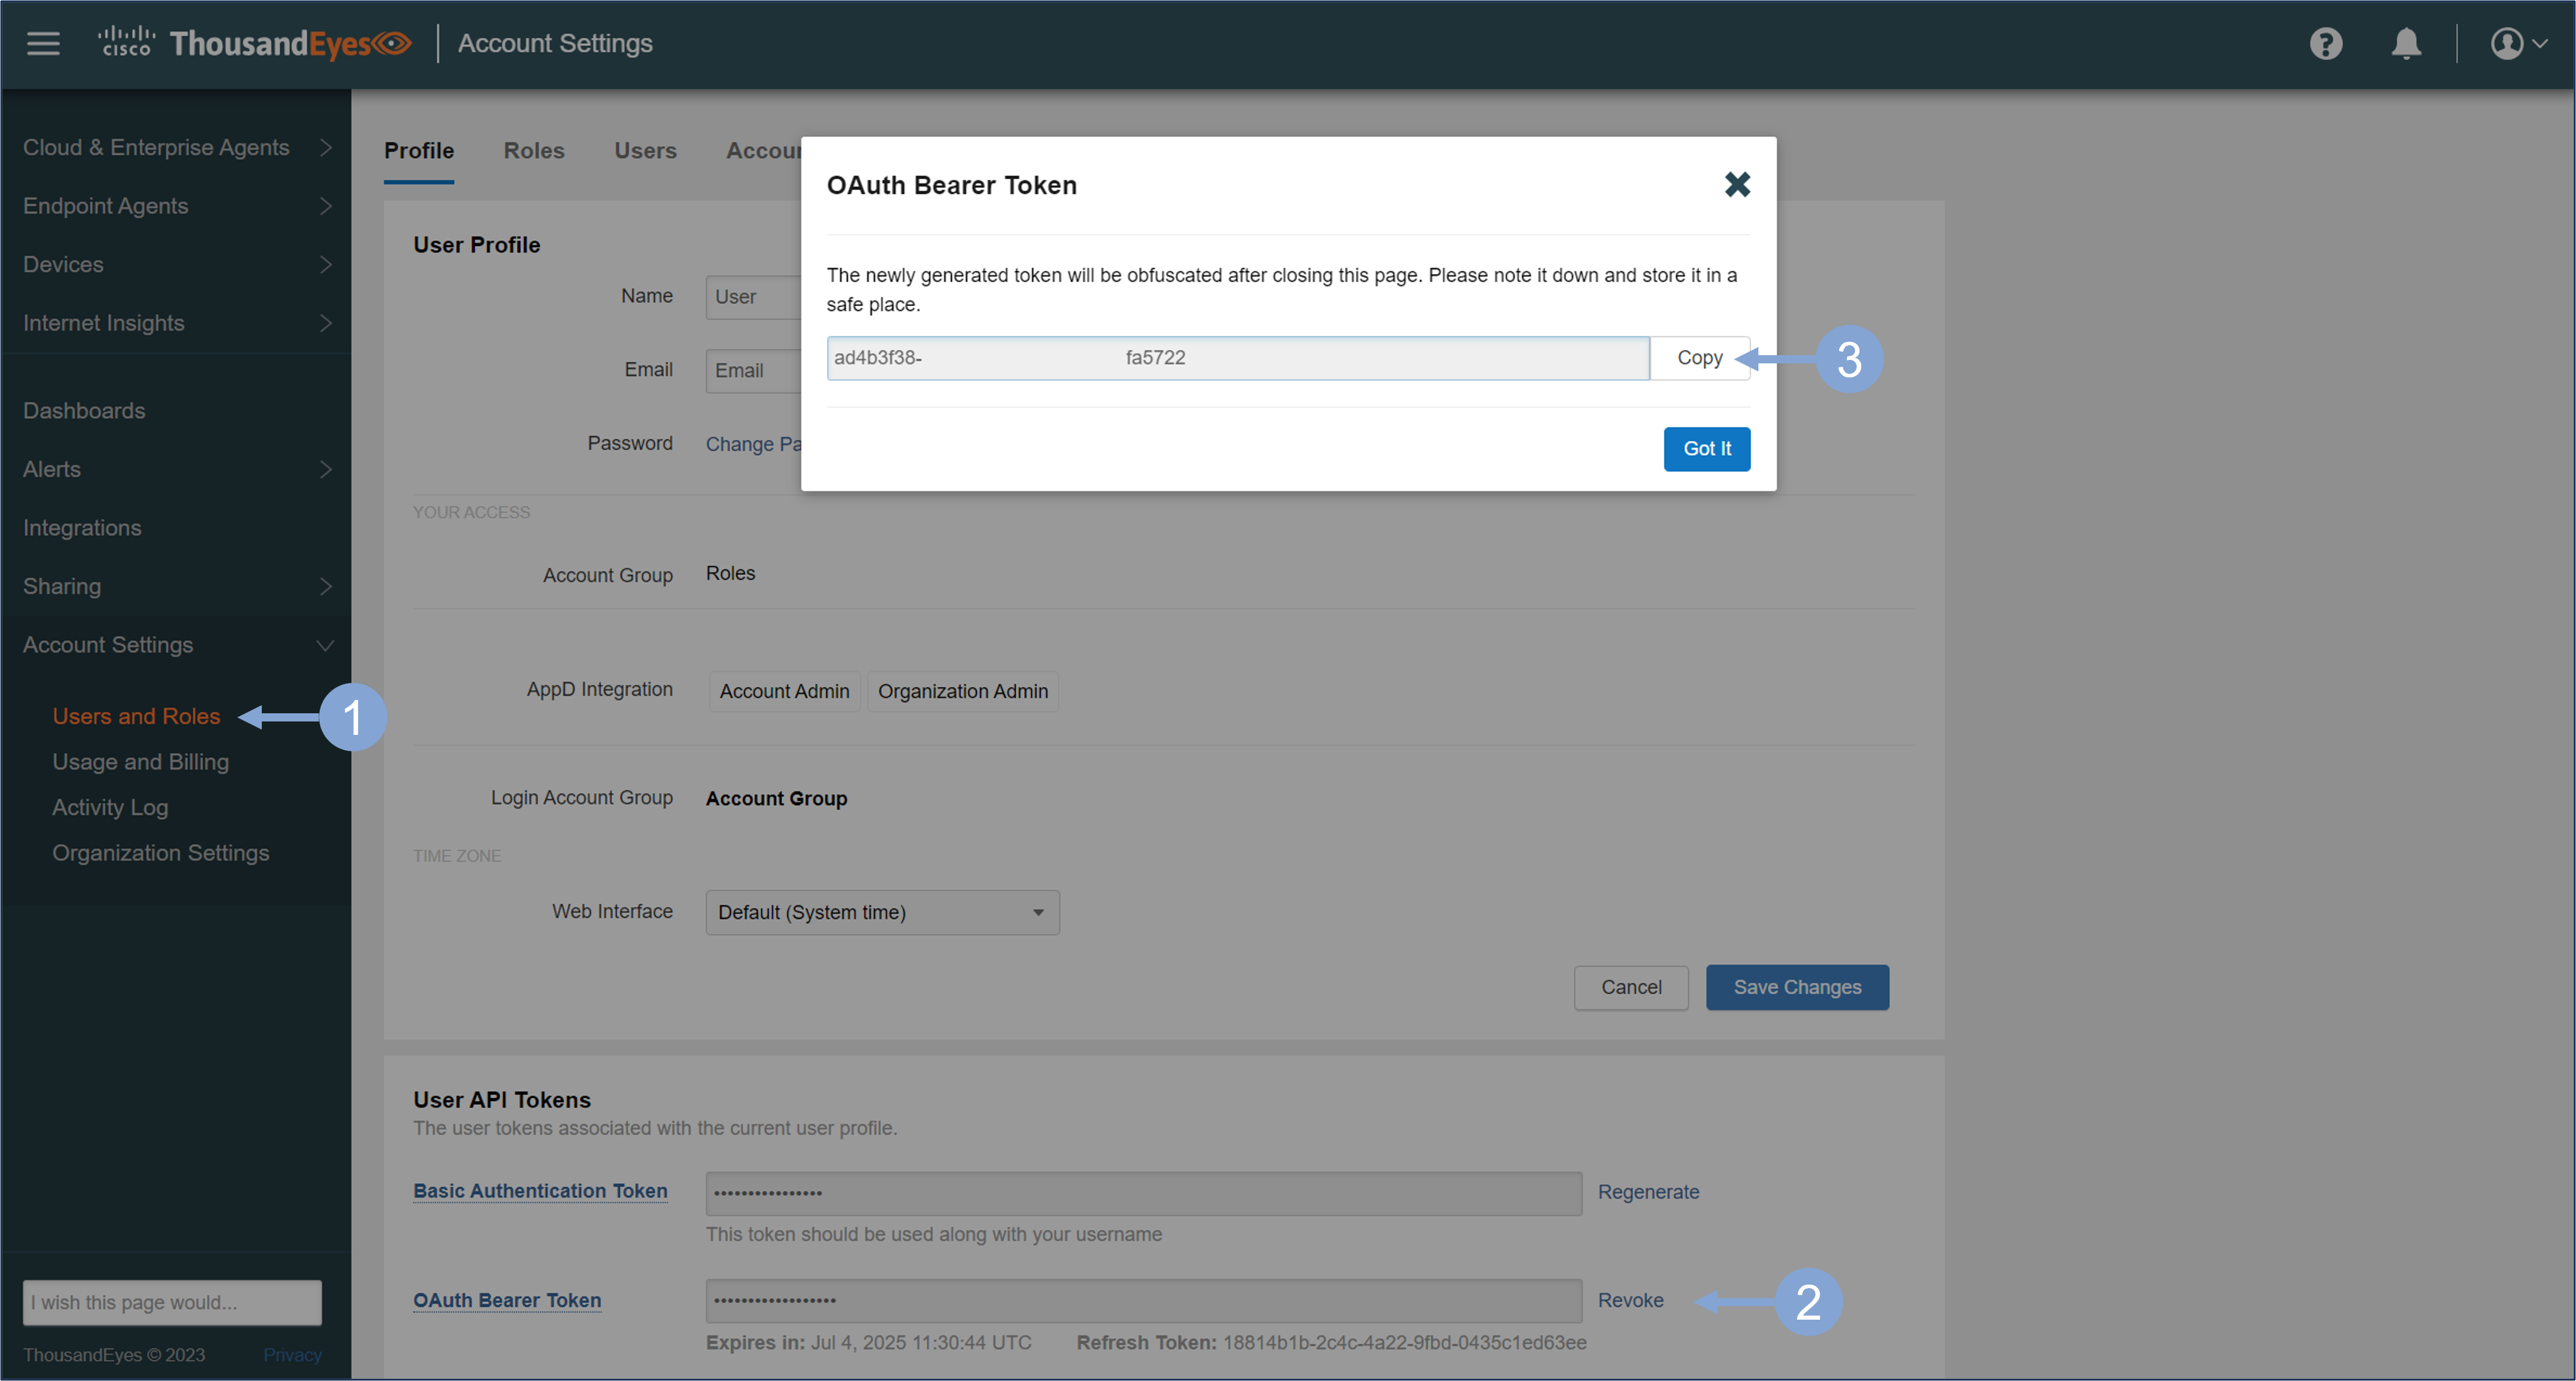The width and height of the screenshot is (2576, 1381).
Task: Open the hamburger navigation menu
Action: coord(43,43)
